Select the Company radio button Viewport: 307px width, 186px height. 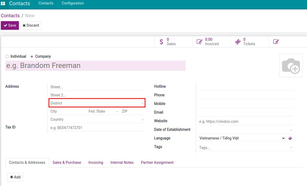click(32, 56)
